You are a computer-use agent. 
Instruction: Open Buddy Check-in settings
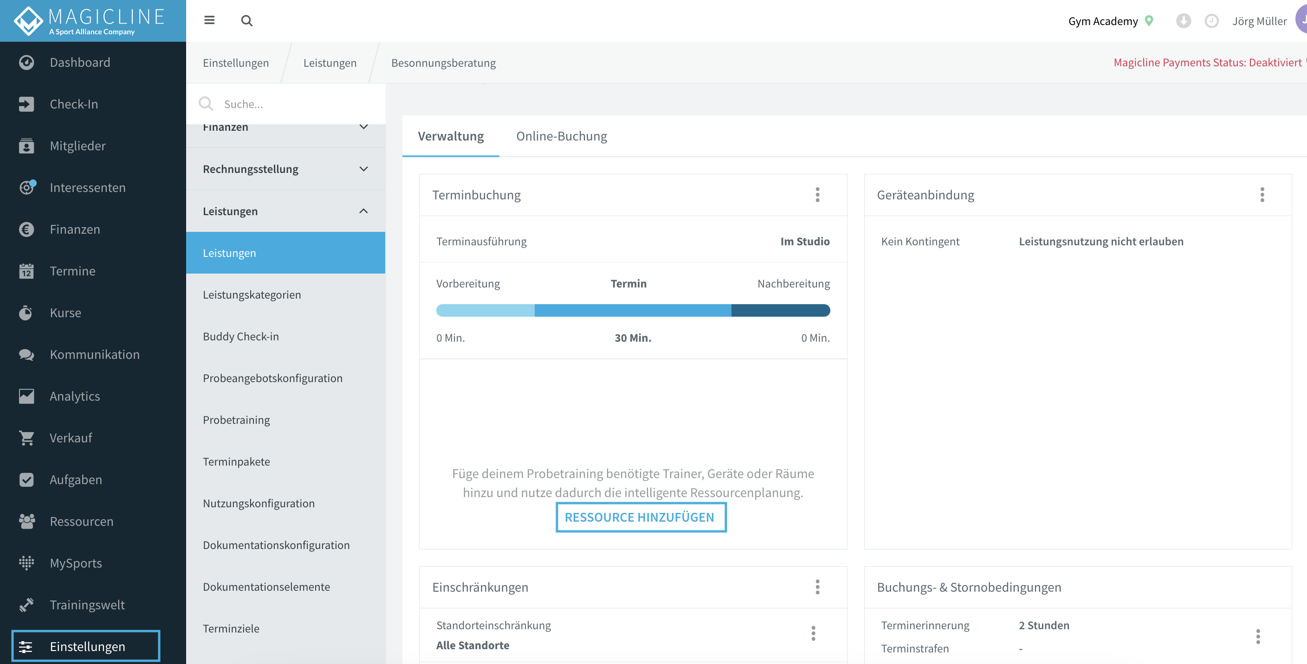pos(285,336)
